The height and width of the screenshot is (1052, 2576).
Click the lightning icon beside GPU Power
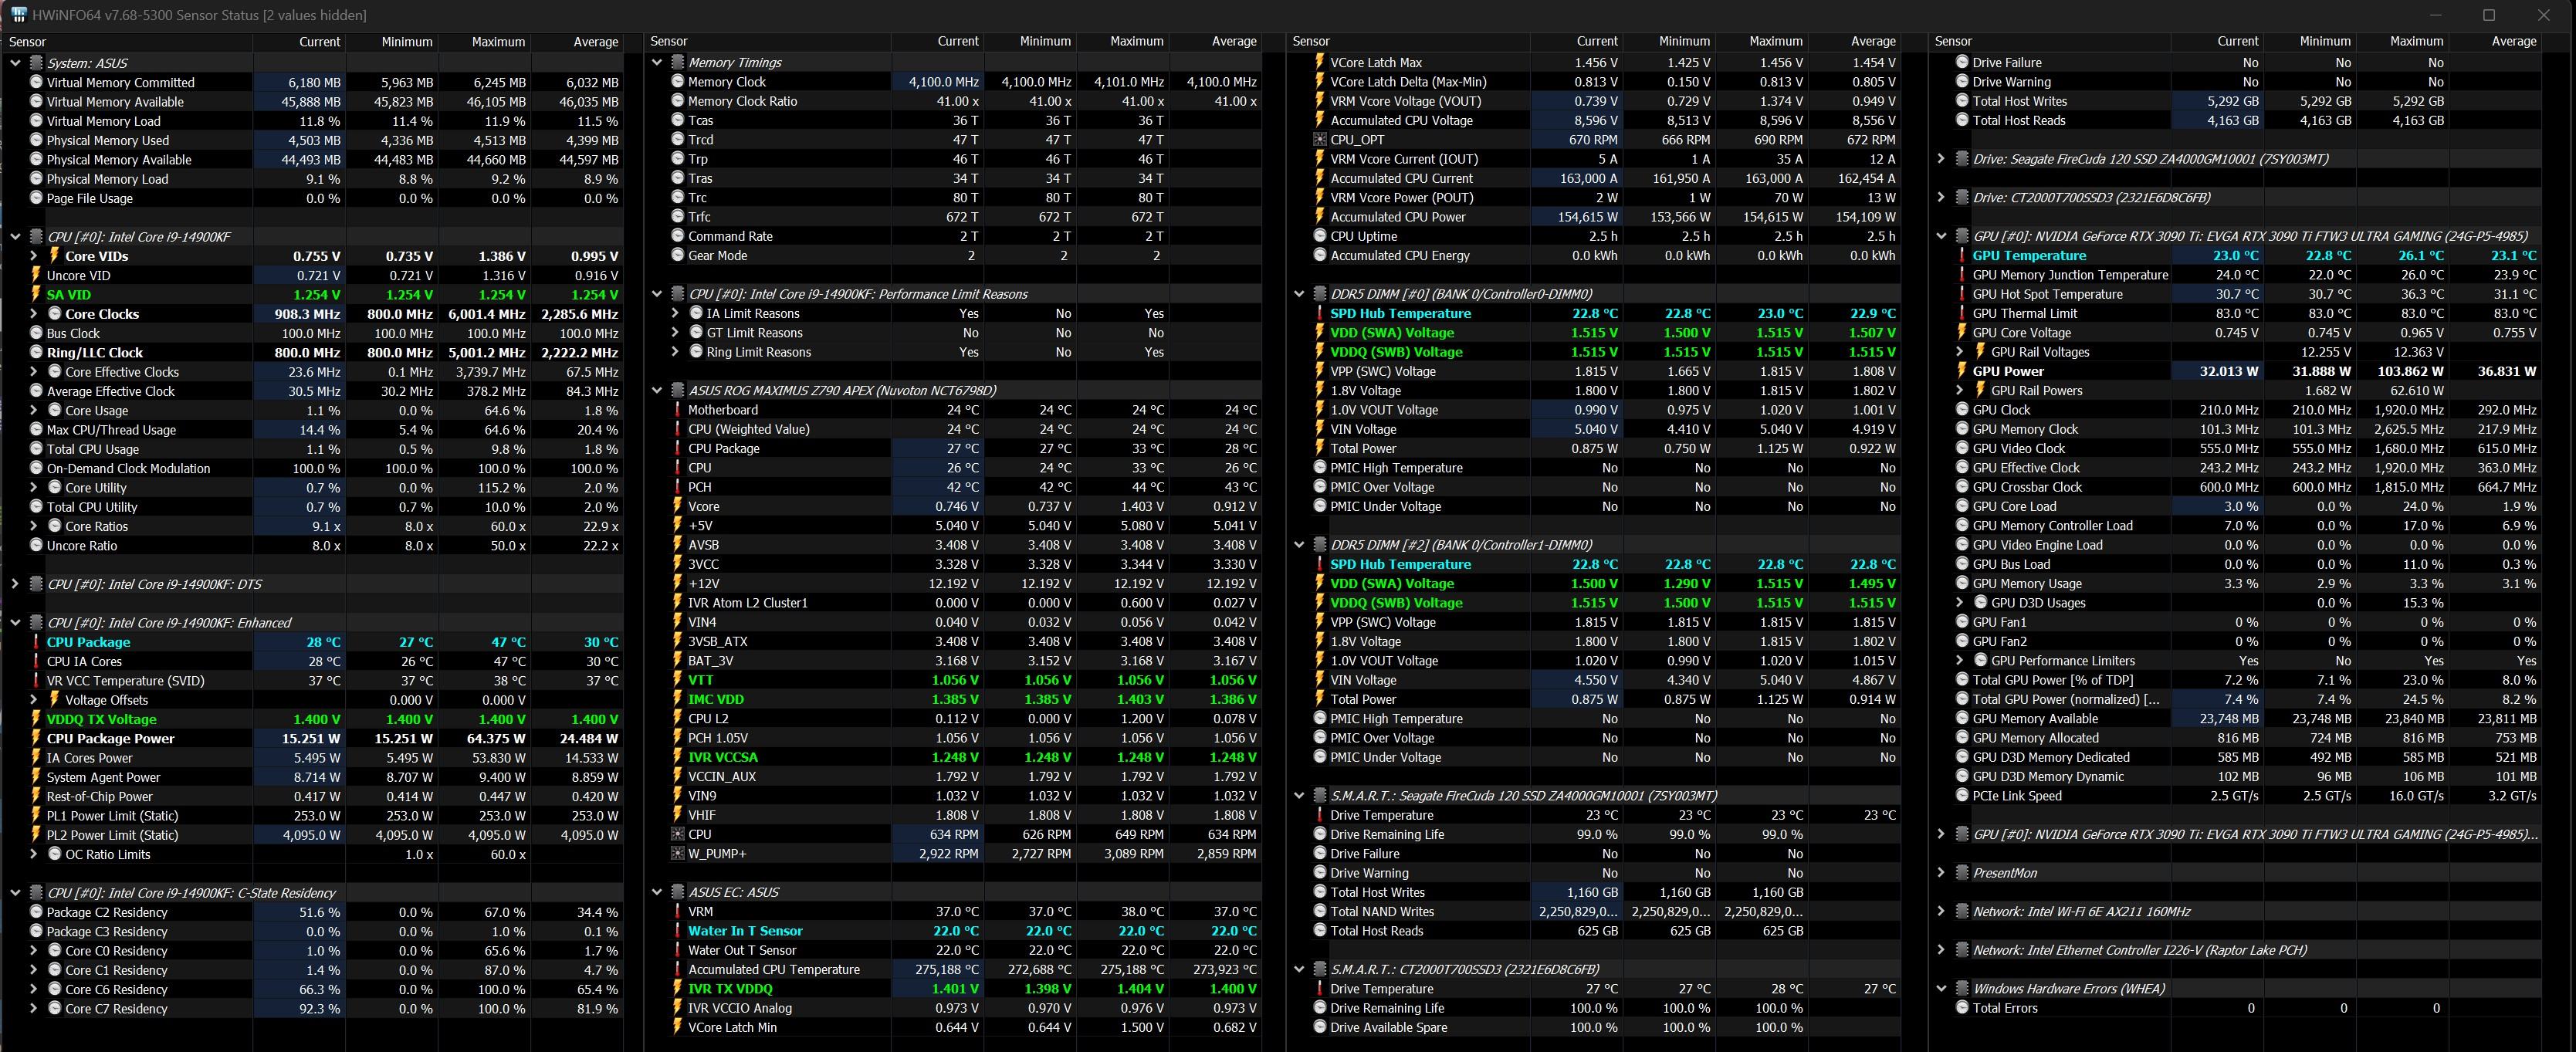click(x=1963, y=371)
